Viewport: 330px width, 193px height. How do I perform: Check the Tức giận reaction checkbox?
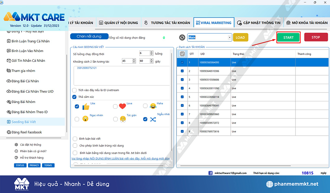(115, 119)
